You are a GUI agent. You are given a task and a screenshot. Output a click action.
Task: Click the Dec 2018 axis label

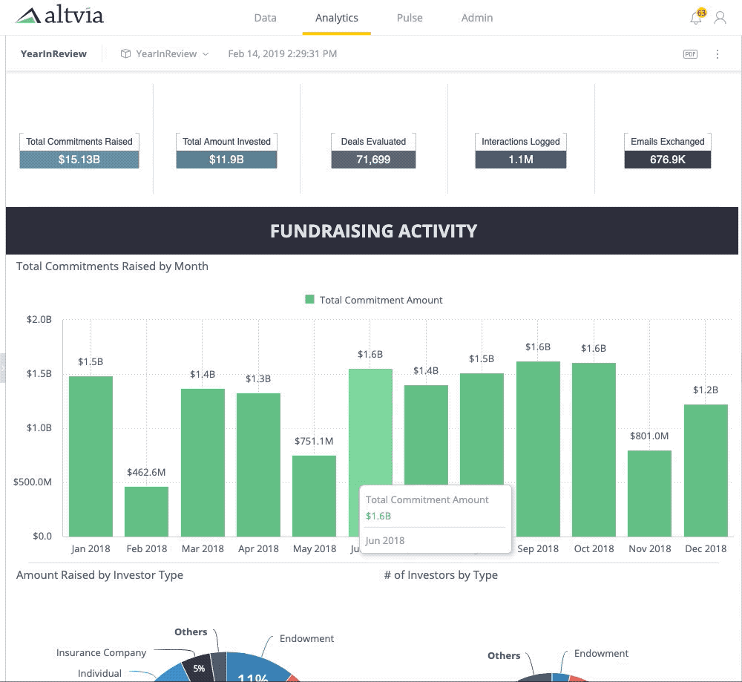tap(706, 548)
